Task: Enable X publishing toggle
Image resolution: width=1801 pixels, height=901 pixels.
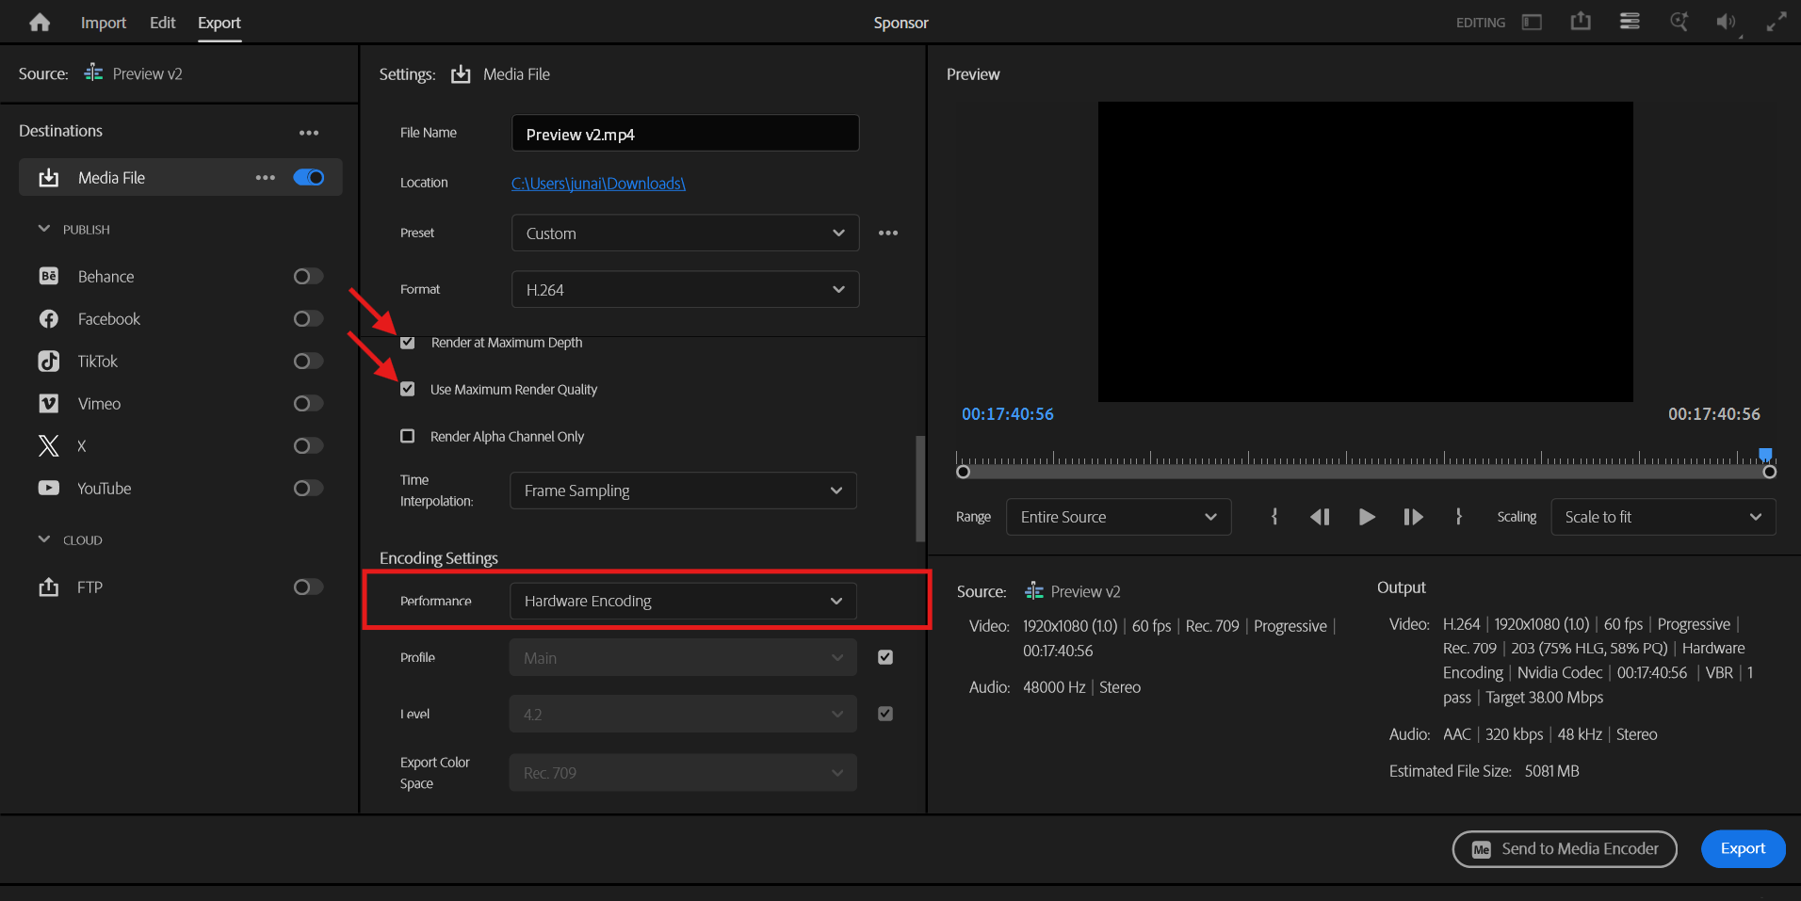Action: (x=308, y=445)
